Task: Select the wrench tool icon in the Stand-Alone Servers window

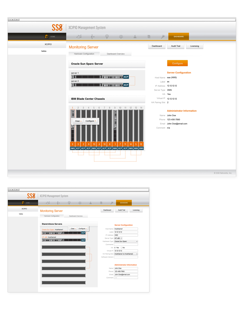Action: [x=112, y=203]
